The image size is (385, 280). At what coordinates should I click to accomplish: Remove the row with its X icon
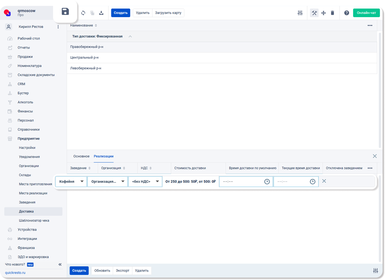click(324, 181)
